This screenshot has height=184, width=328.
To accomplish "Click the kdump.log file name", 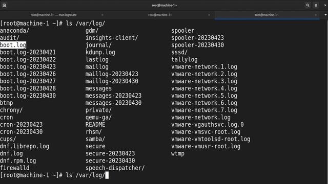I will (x=100, y=52).
